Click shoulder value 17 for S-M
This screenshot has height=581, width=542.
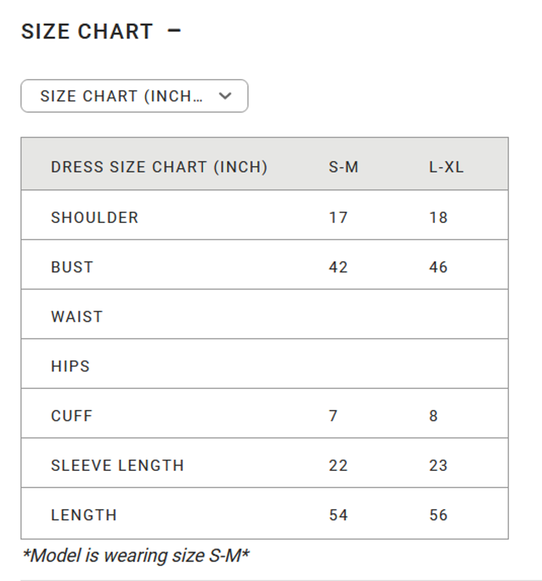(x=338, y=217)
